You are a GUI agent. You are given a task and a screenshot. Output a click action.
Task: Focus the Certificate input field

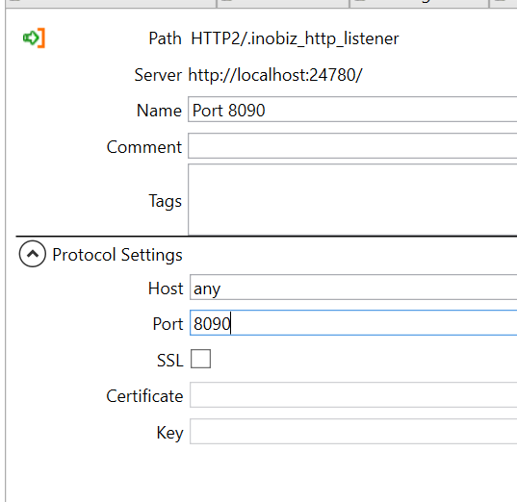coord(353,395)
